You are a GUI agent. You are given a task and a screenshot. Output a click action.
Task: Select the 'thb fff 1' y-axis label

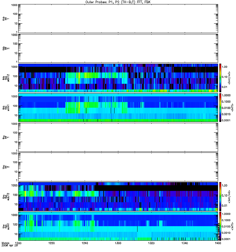coord(6,19)
